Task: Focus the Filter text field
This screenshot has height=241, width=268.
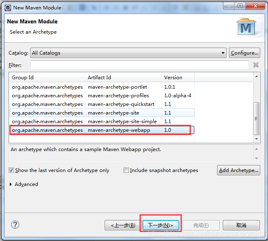Action: pos(140,65)
